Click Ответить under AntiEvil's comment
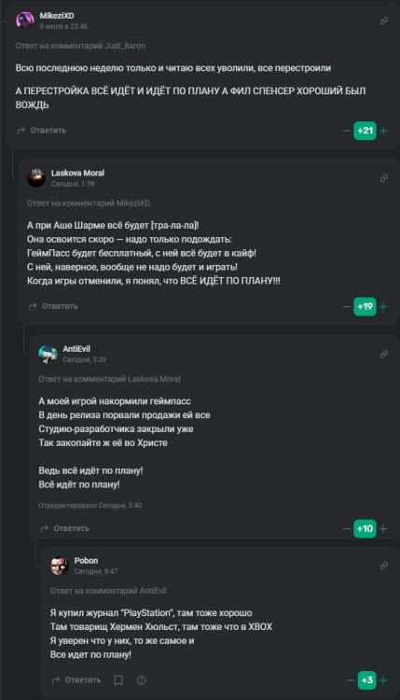This screenshot has height=700, width=400. [64, 528]
